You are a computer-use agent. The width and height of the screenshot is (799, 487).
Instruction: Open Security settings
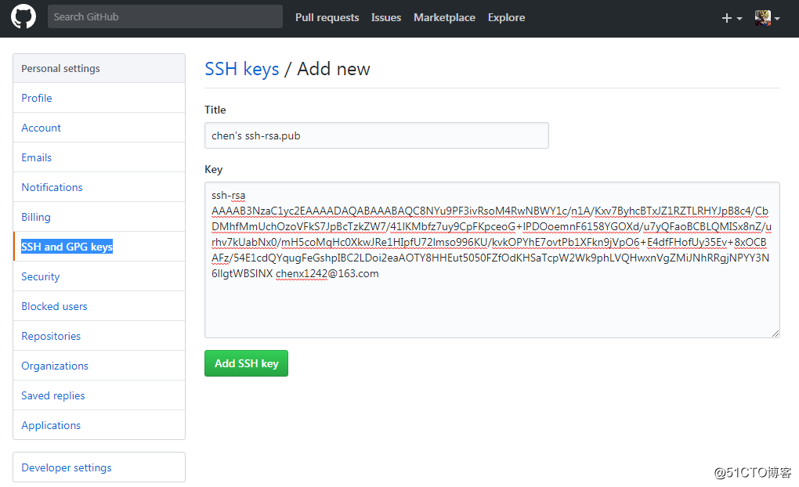99,276
